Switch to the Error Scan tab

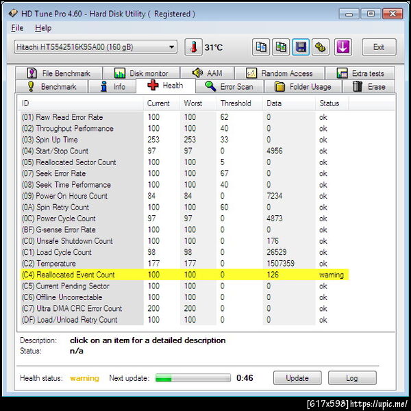click(229, 86)
